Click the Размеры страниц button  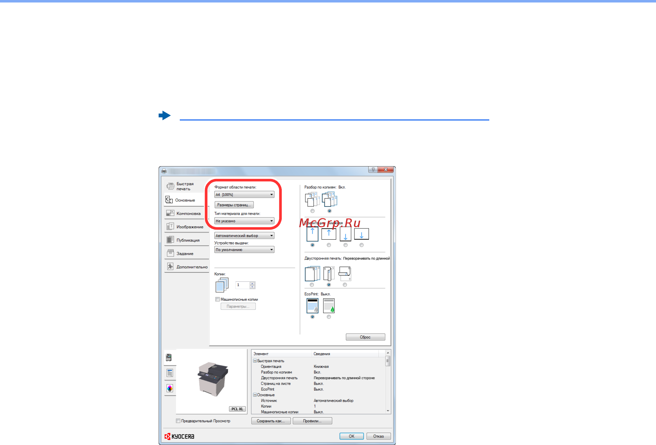[234, 205]
